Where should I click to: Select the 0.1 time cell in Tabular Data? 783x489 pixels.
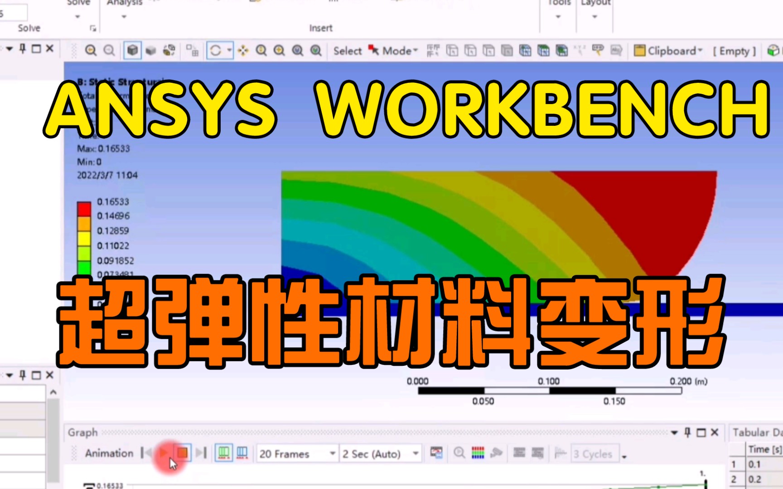[x=764, y=464]
